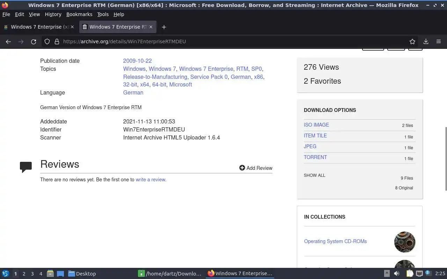Open the Service Pack 0 topic link
Screen dimensions: 447x279
209,77
